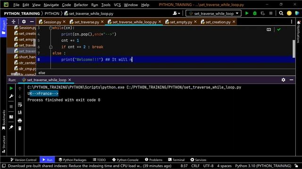Select str_center file in Project tree
302x169 pixels.
click(x=25, y=62)
